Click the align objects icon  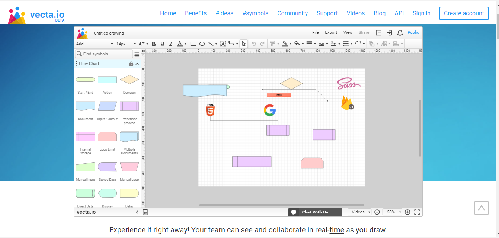pos(396,44)
